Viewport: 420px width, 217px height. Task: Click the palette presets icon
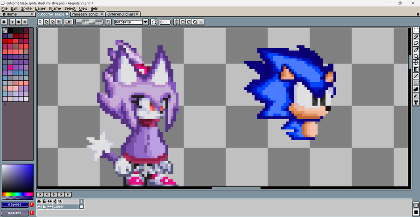[19, 22]
